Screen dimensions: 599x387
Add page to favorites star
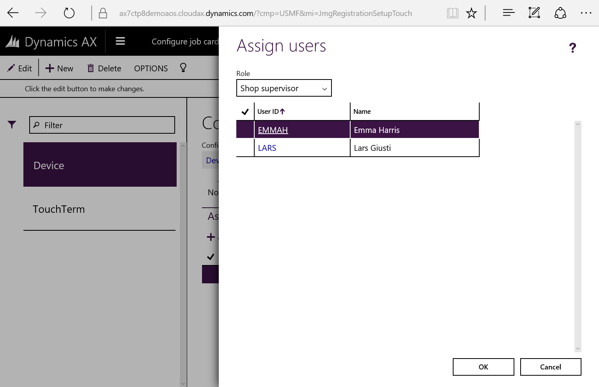(x=471, y=13)
